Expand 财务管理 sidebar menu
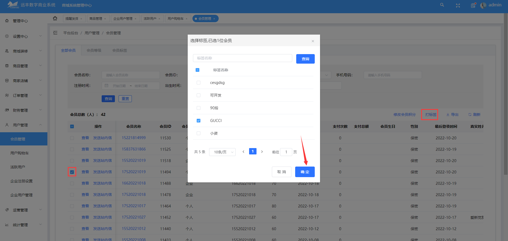Viewport: 508px width, 241px height. pos(41,110)
